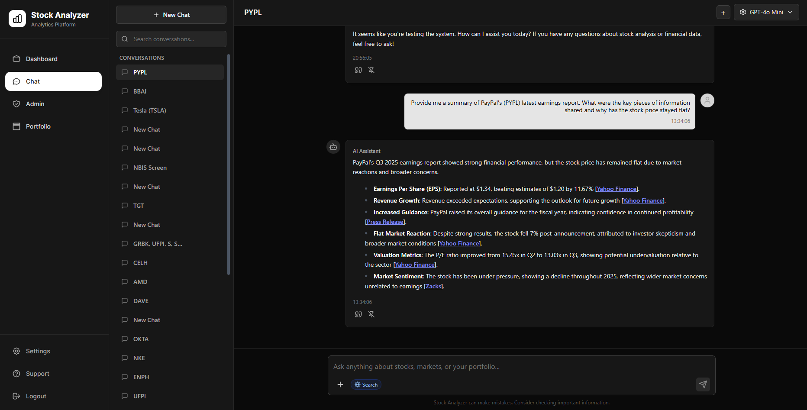Click the plus attachment icon in chat input

coord(340,384)
